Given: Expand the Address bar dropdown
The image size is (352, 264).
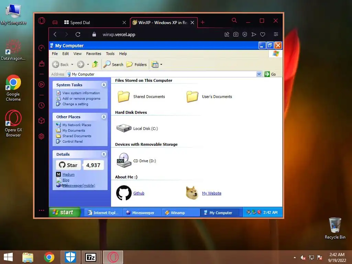Looking at the screenshot, I should click(259, 74).
